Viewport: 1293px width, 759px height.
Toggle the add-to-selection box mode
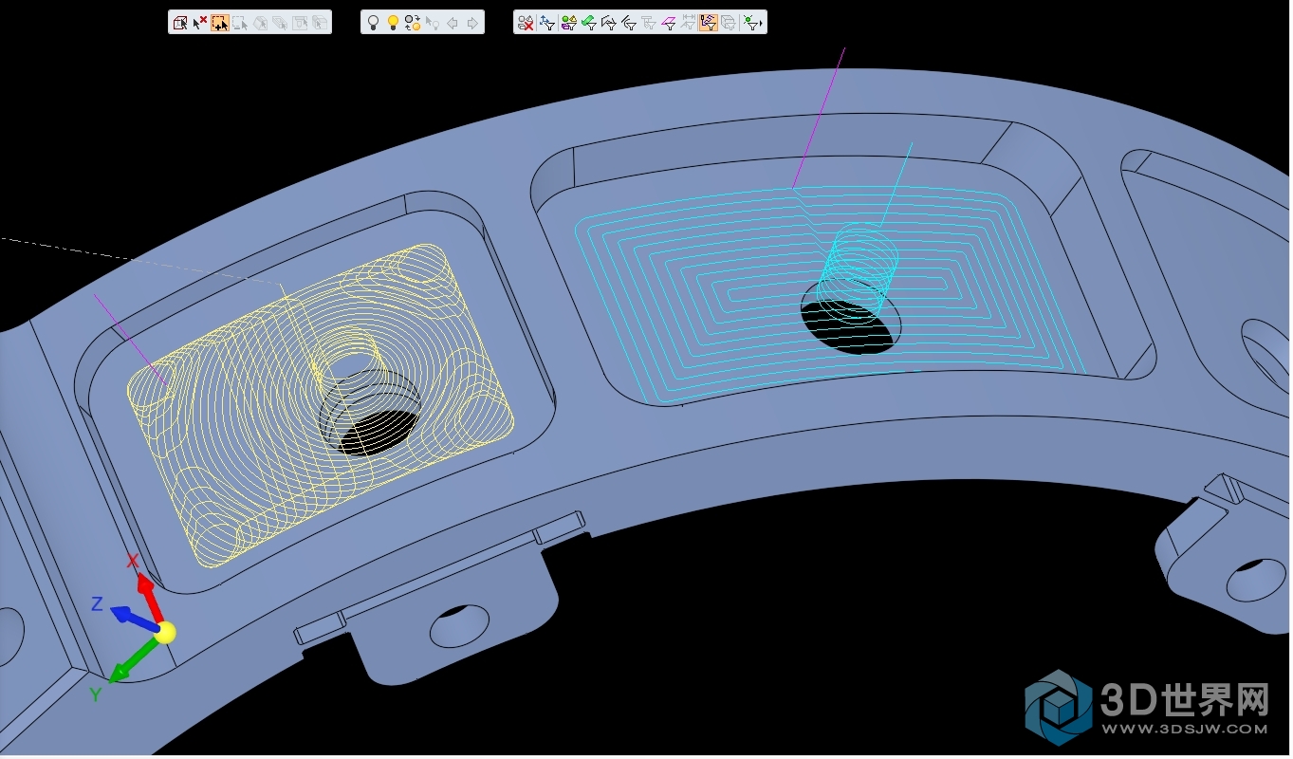pyautogui.click(x=220, y=23)
